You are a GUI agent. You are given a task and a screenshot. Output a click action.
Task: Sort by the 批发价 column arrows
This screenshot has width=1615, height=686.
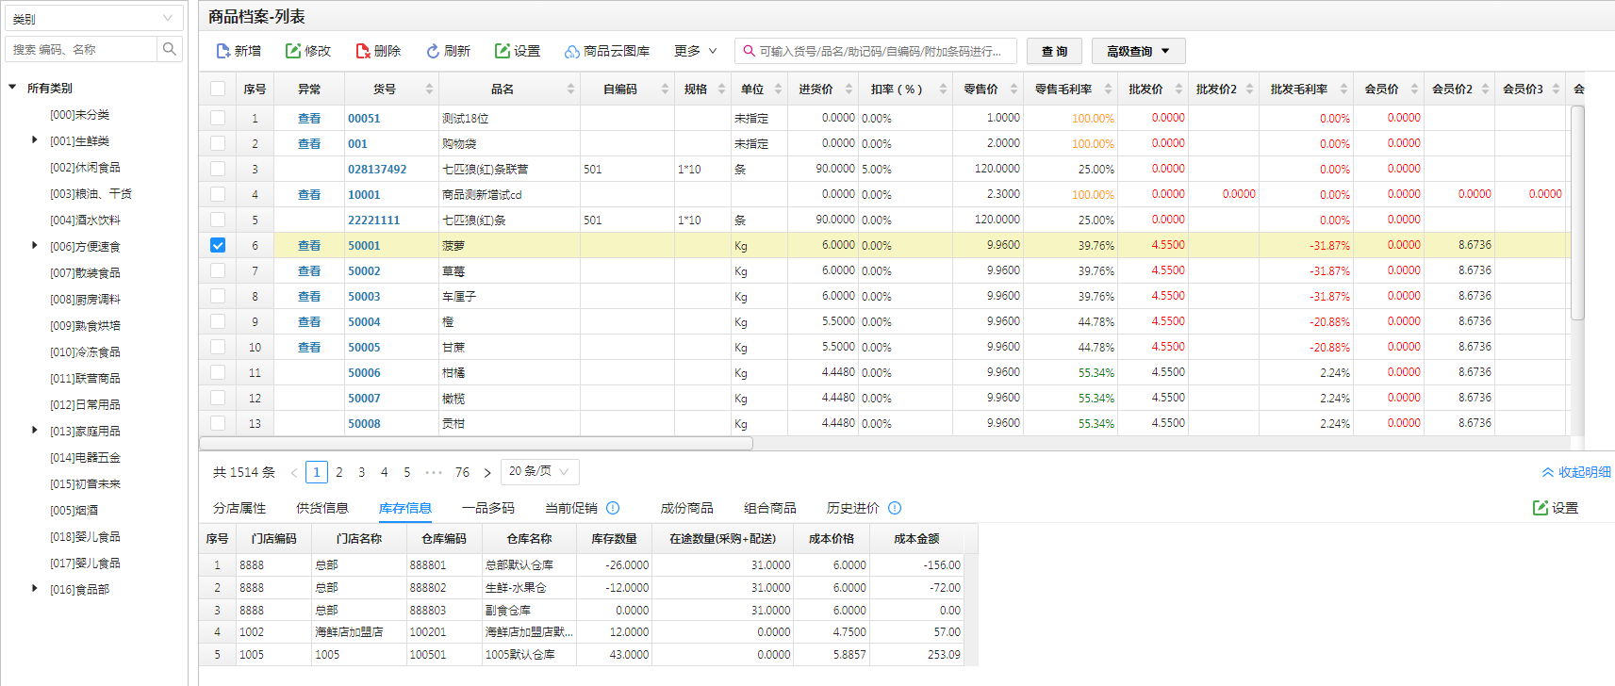(1178, 89)
